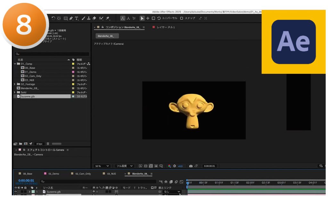Click the color channels icon in viewer

tap(169, 166)
